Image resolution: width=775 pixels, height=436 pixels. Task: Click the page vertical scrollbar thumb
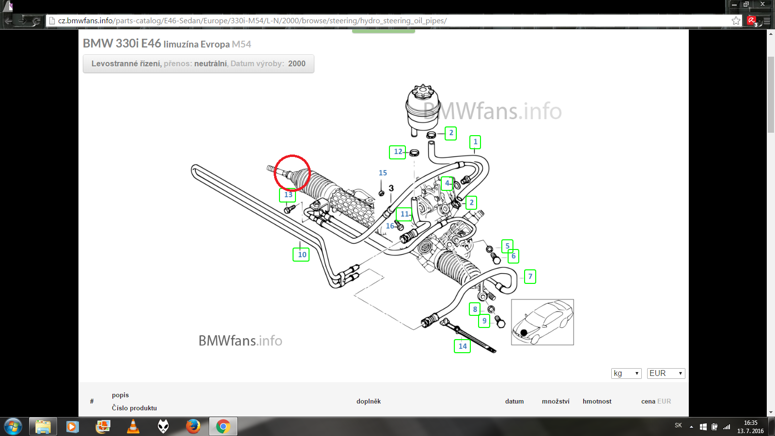click(771, 94)
